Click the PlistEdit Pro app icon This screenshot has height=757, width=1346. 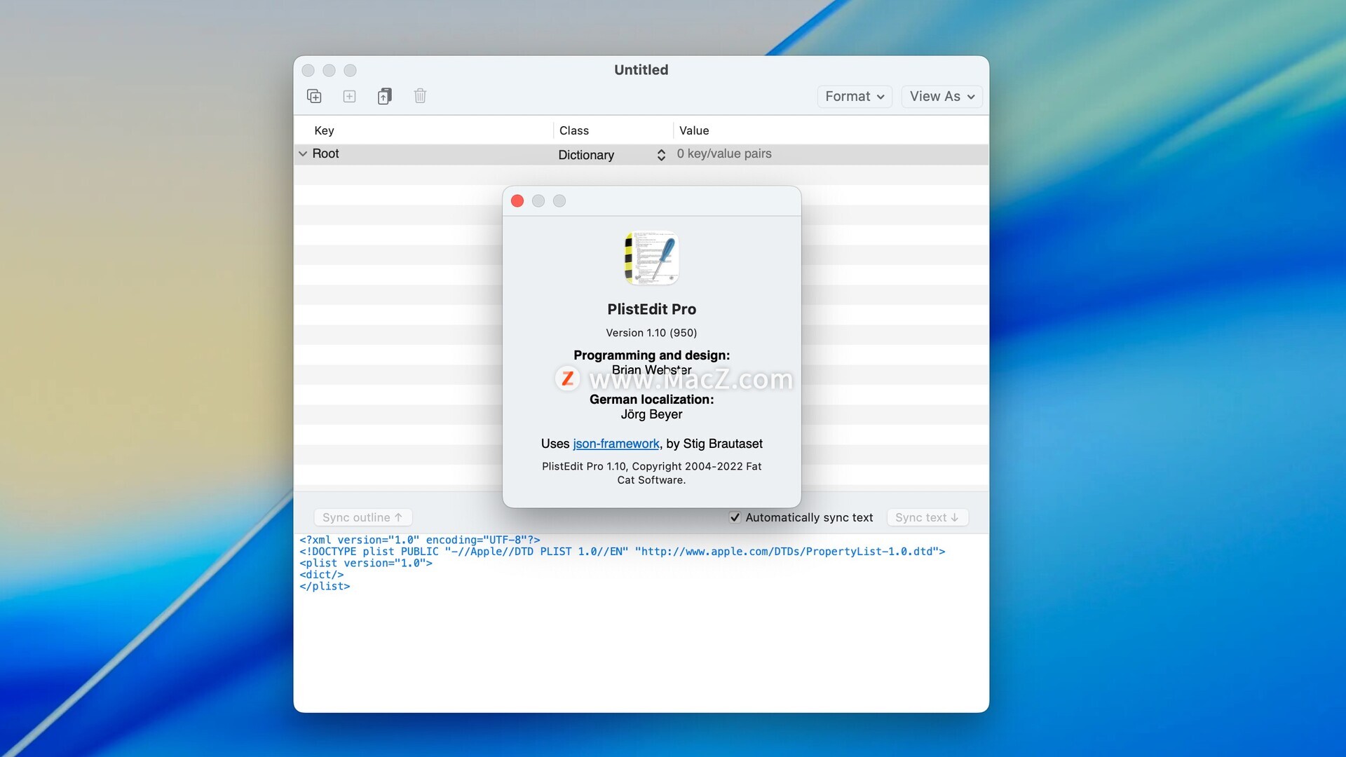click(651, 258)
